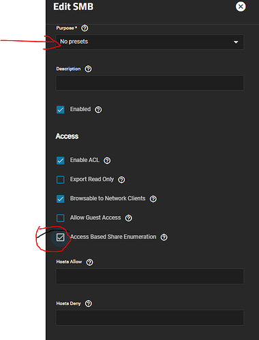Click the help icon beside Enabled
259x340 pixels.
point(98,110)
